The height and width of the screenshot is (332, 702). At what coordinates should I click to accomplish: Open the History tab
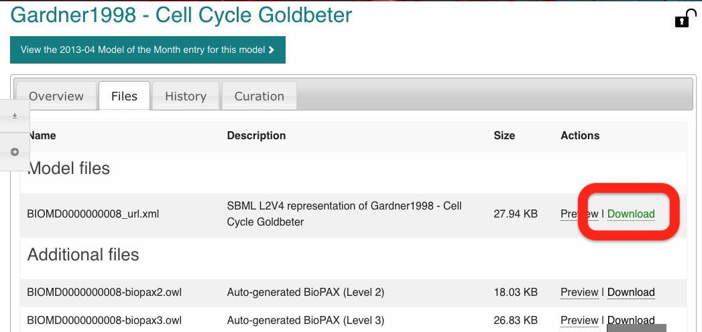pyautogui.click(x=186, y=96)
